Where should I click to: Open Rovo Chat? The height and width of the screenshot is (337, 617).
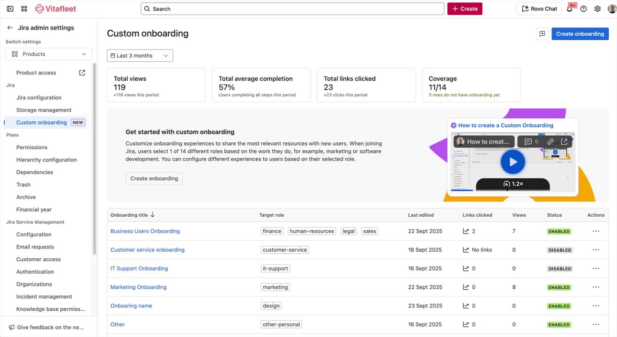(539, 9)
